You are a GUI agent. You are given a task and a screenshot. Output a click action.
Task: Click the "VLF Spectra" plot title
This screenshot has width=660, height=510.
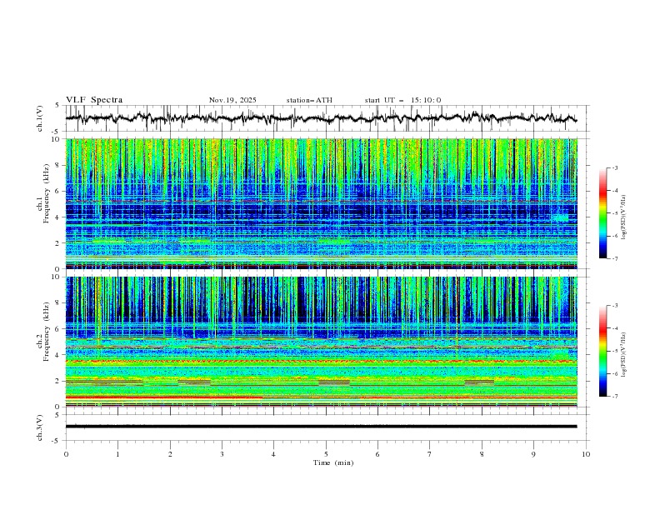click(x=94, y=100)
